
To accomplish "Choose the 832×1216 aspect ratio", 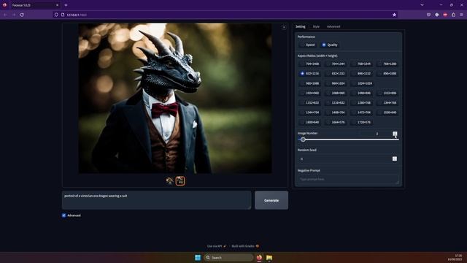I will [309, 73].
